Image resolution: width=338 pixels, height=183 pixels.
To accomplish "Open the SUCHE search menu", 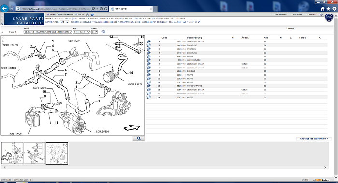I will 80,14.
